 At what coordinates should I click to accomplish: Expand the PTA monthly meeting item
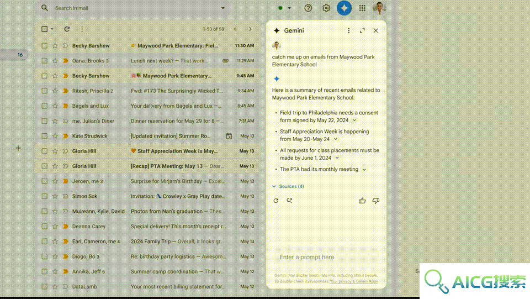tap(364, 170)
